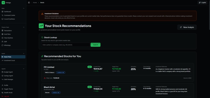The width and height of the screenshot is (210, 98).
Task: Click the ITC Limited stock name
Action: (49, 67)
